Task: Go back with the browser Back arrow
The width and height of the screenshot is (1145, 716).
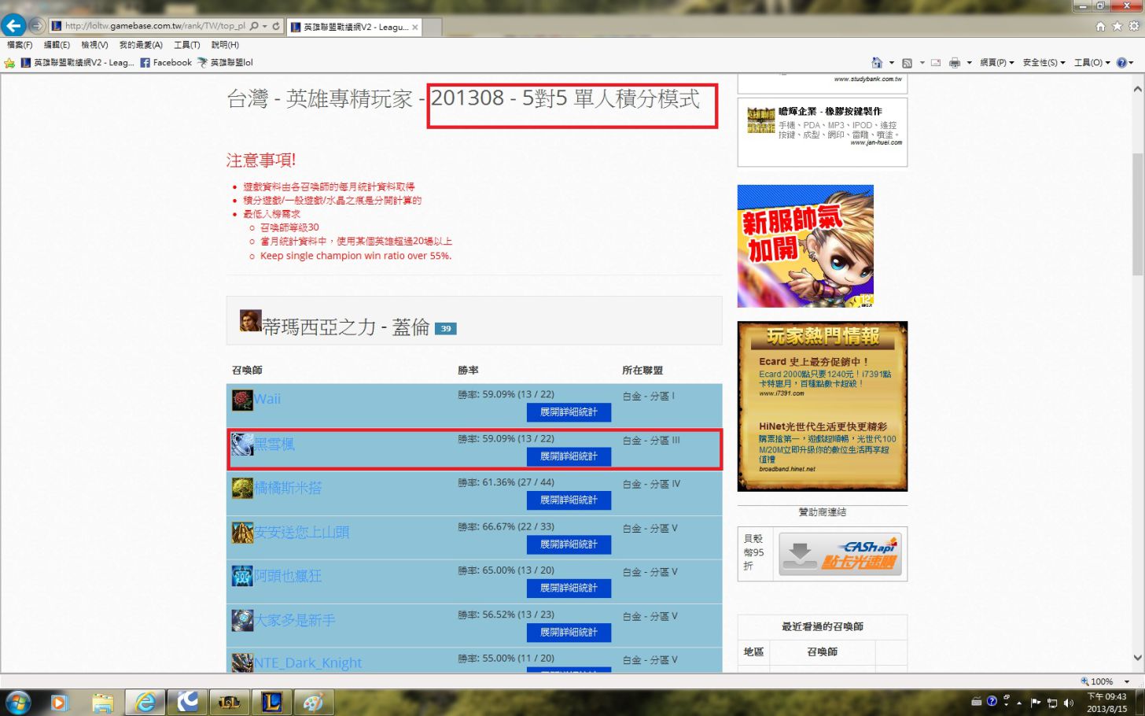Action: 13,26
